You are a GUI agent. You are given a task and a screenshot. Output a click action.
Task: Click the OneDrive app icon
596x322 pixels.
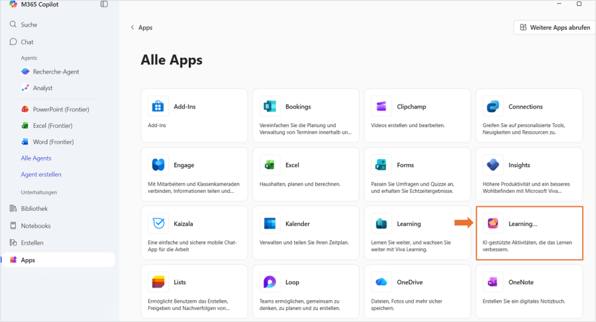[381, 282]
